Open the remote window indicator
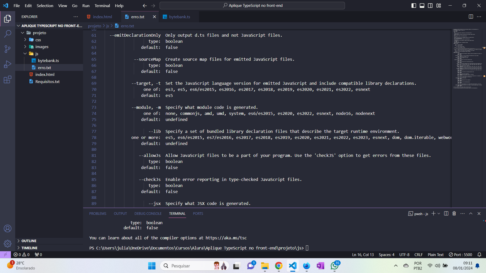The image size is (486, 273). click(x=5, y=255)
